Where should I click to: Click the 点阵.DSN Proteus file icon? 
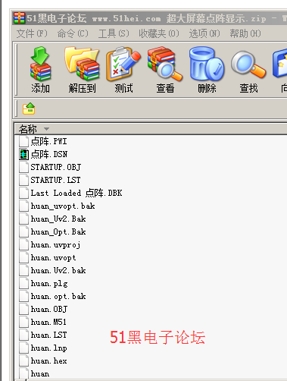[x=24, y=154]
